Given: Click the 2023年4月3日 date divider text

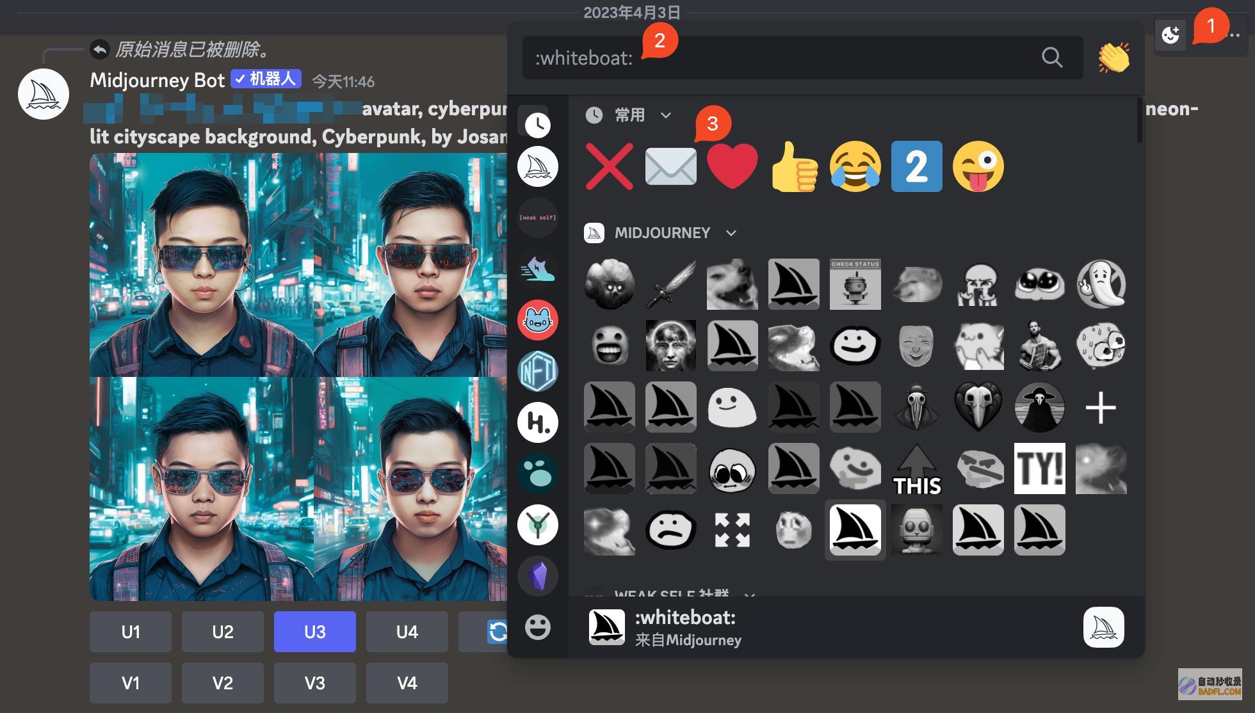Looking at the screenshot, I should 632,12.
